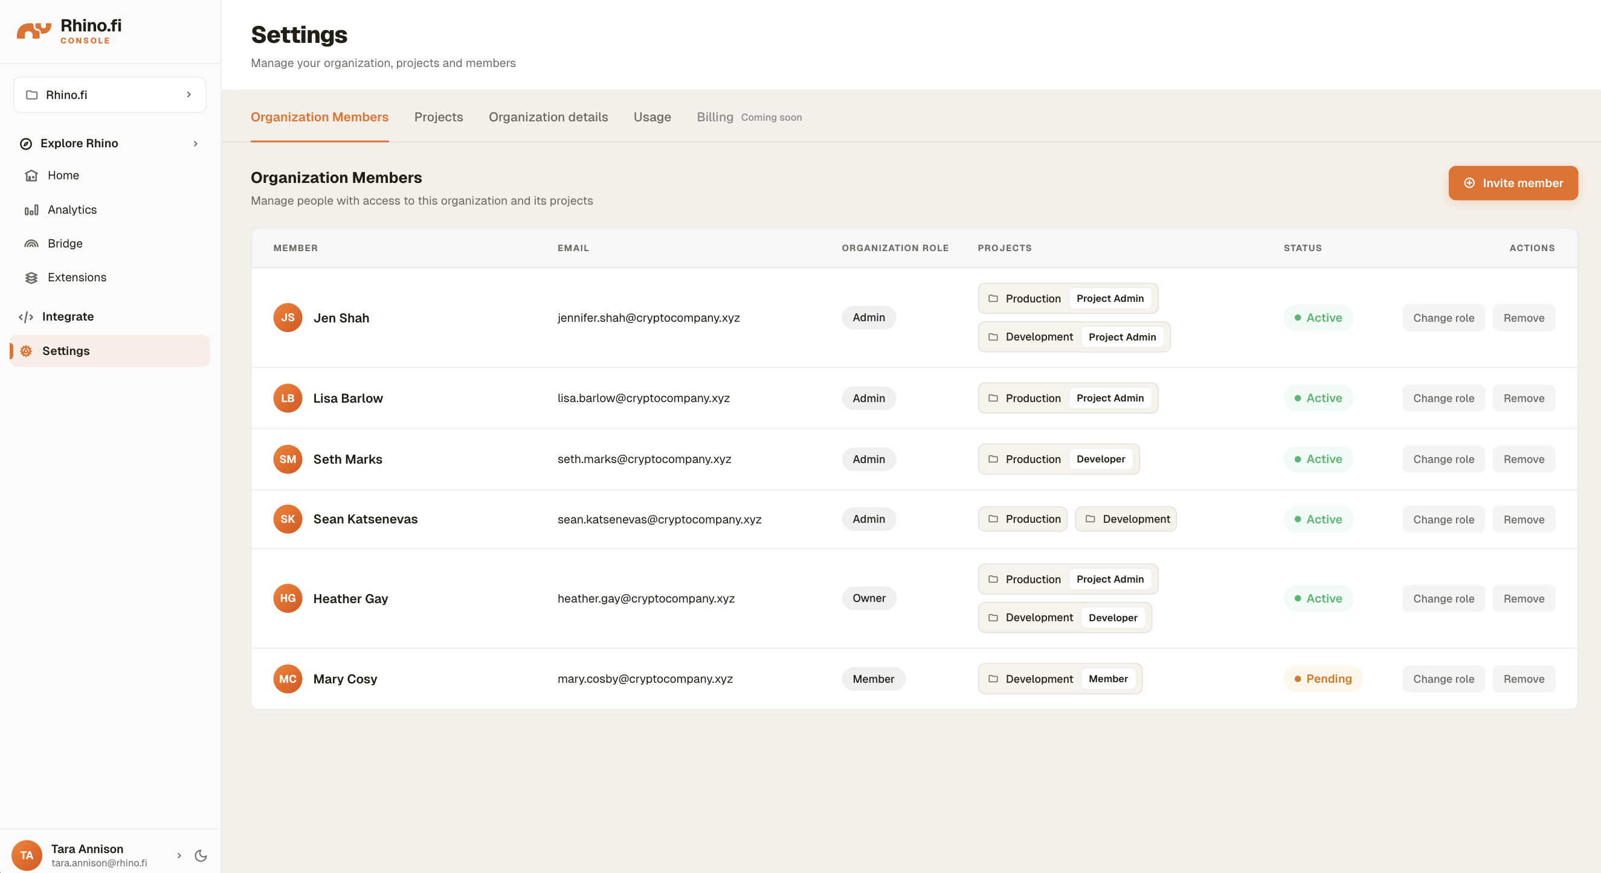Click jennifer.shah@cryptocompany.xyz email
The height and width of the screenshot is (873, 1601).
(x=648, y=318)
